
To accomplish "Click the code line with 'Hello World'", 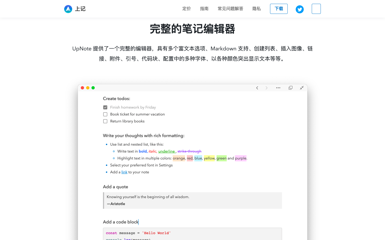I will click(x=138, y=233).
